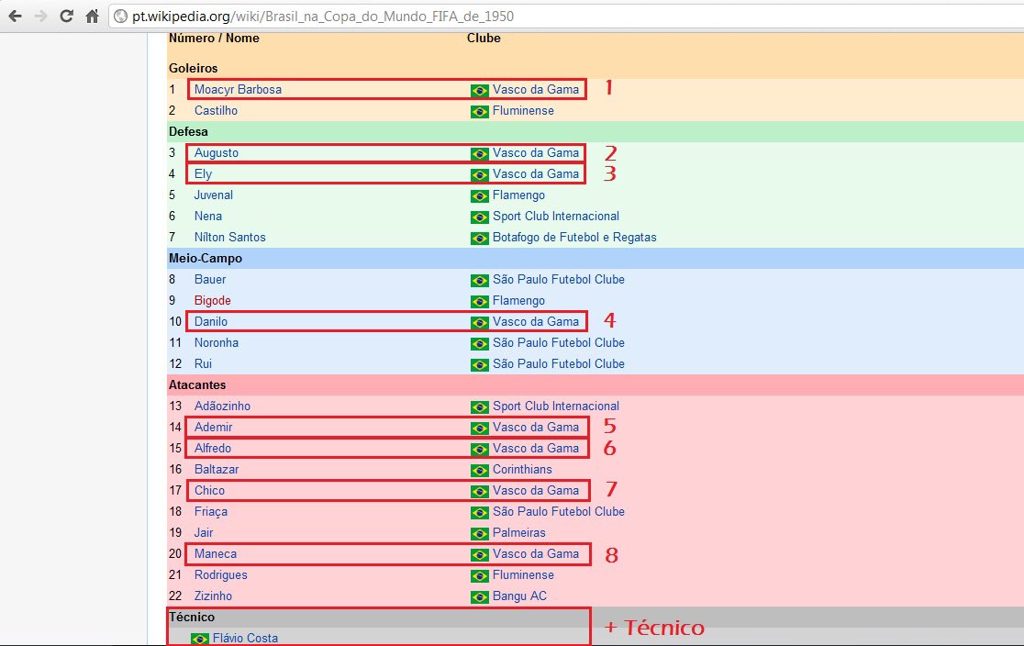
Task: Open the Ely player link
Action: (x=203, y=173)
